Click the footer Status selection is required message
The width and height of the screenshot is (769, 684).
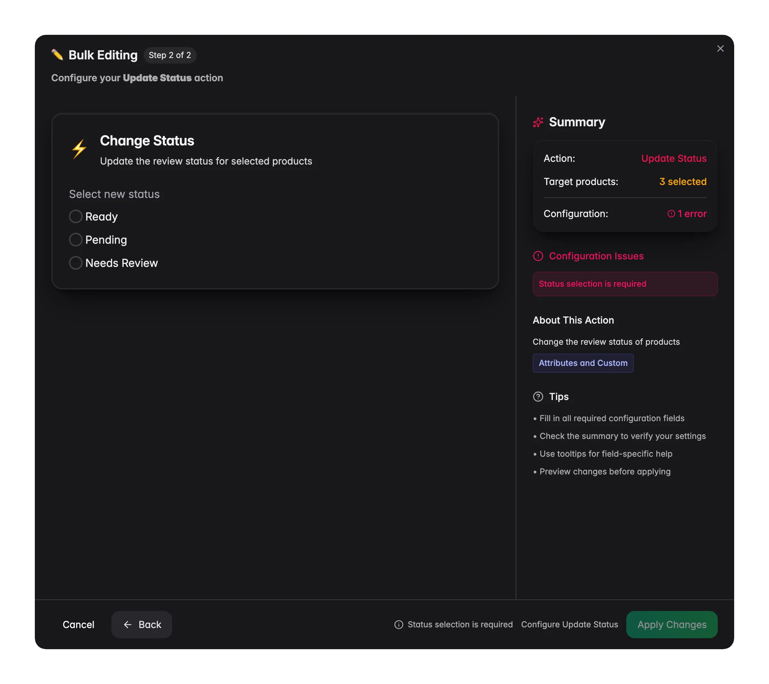click(x=460, y=625)
